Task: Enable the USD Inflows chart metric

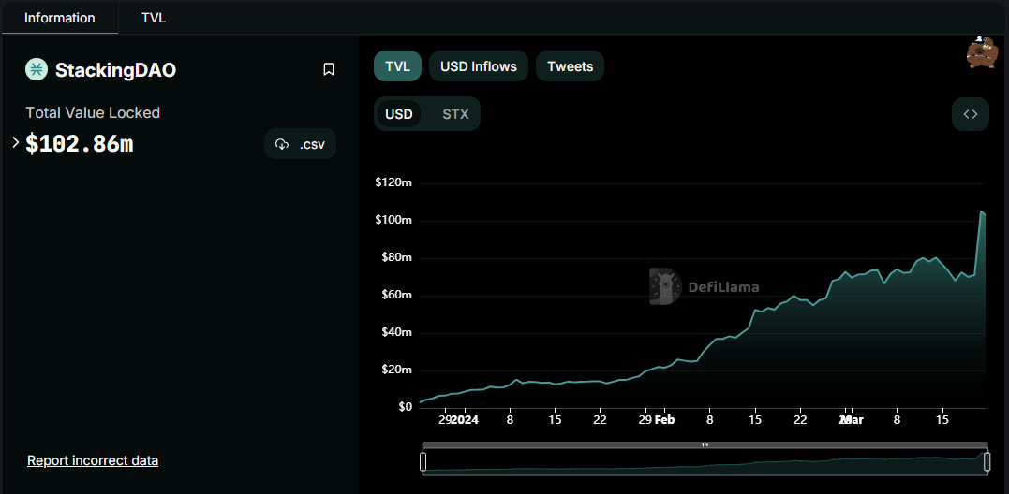Action: 478,66
